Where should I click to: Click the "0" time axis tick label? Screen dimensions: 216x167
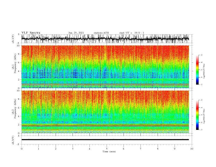tap(22, 149)
